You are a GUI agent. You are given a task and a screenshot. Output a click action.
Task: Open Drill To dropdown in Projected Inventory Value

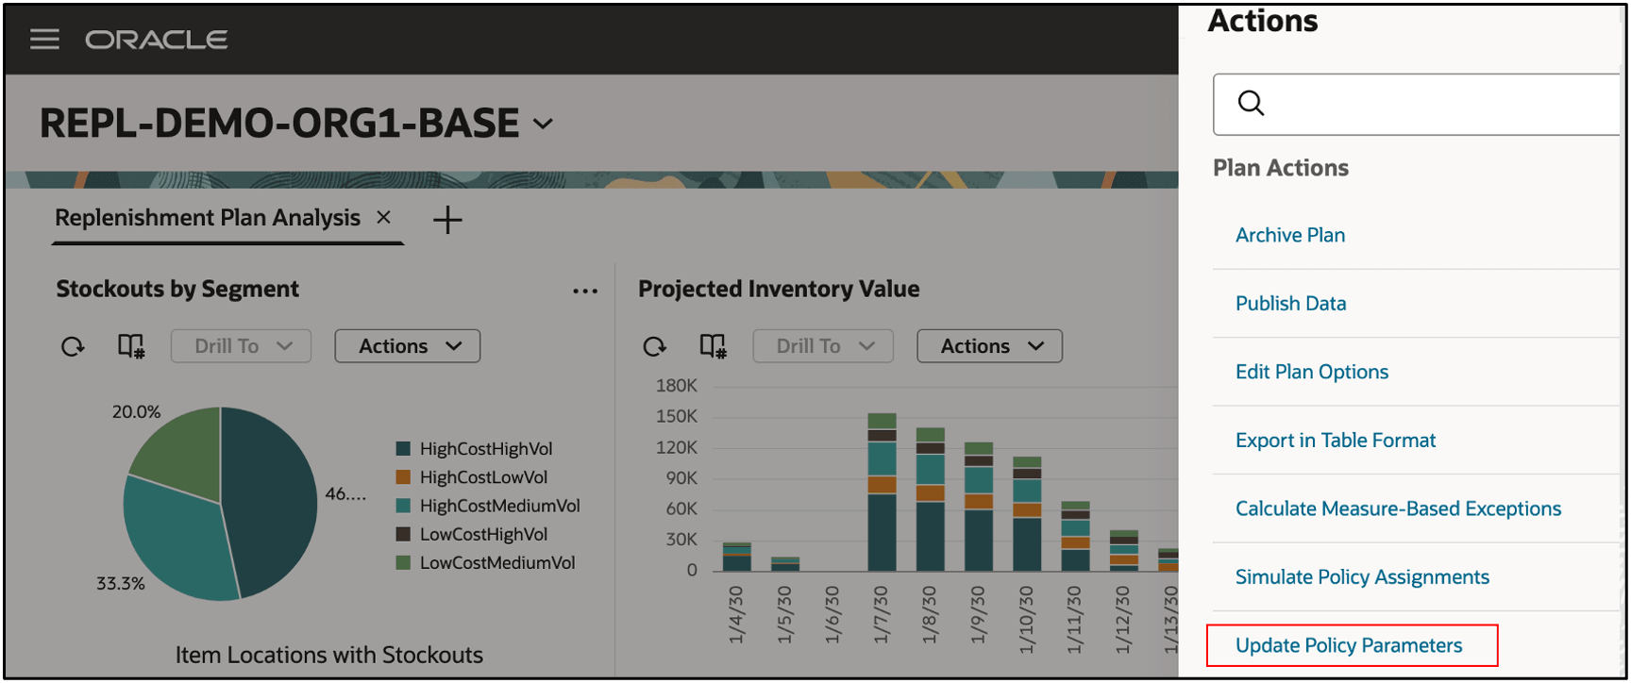tap(823, 346)
